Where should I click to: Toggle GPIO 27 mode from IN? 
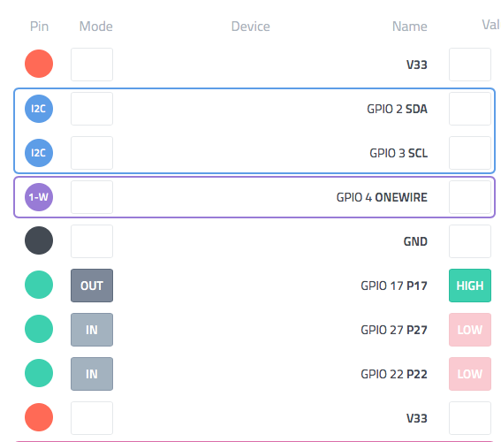point(92,330)
